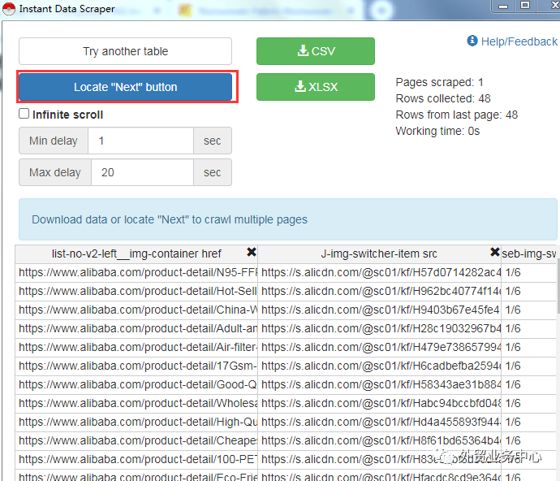
Task: Click the list-no-v2-left__img-container href column header
Action: click(136, 253)
